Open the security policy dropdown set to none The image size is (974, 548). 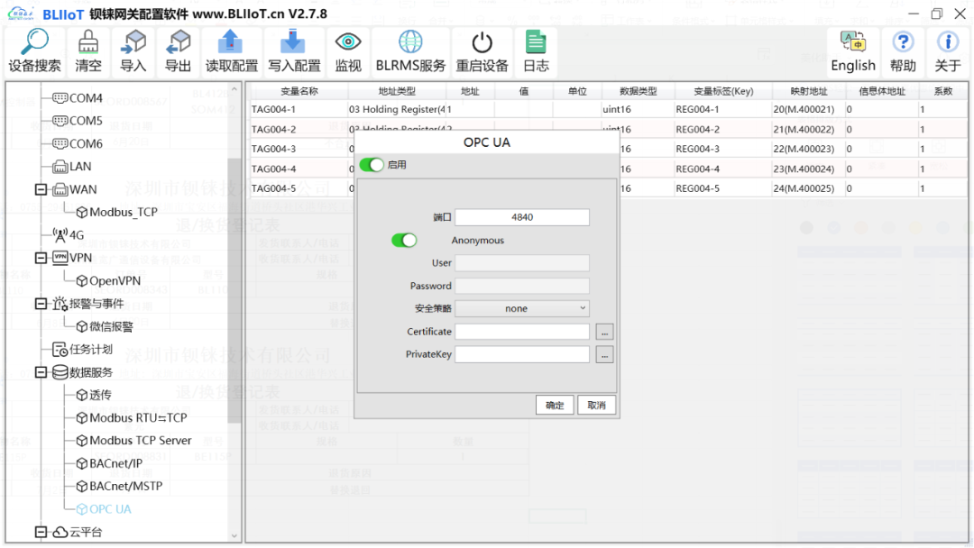click(521, 308)
